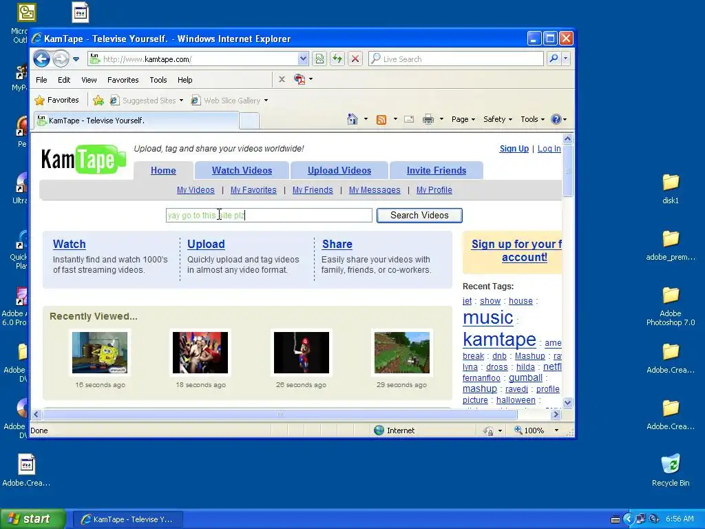Click the vertical scrollbar down arrow
This screenshot has width=705, height=529.
click(x=567, y=402)
